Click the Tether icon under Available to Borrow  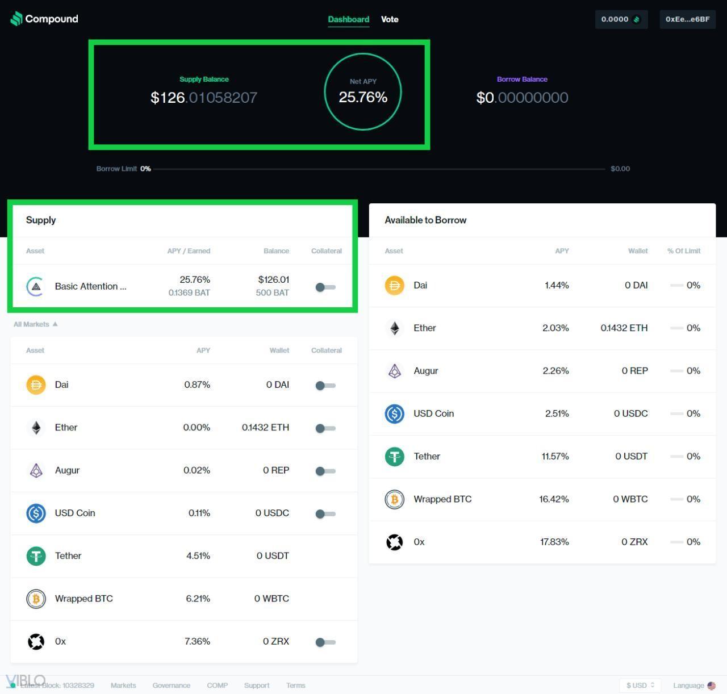(x=394, y=456)
